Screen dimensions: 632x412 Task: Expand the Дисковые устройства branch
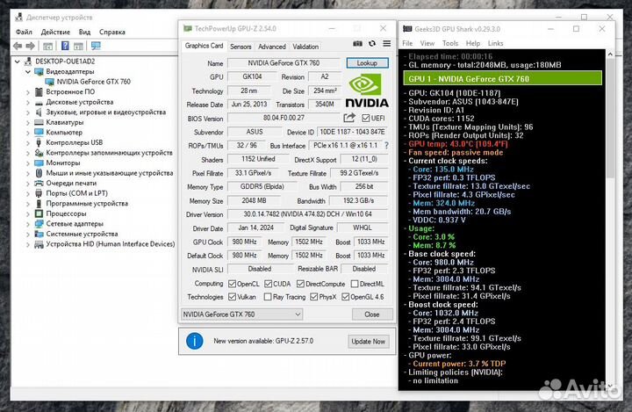pyautogui.click(x=28, y=103)
